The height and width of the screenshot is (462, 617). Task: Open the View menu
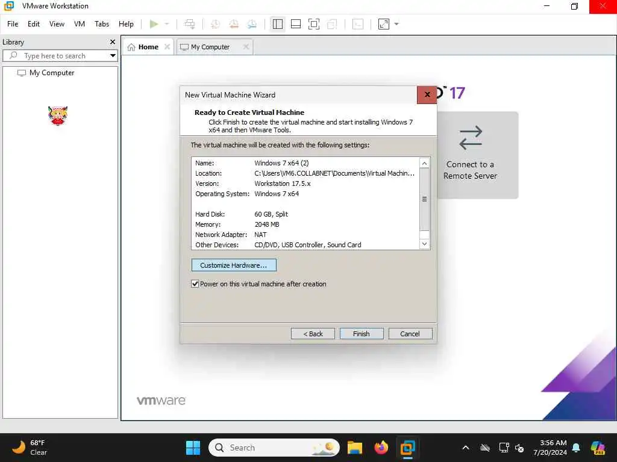(x=57, y=24)
